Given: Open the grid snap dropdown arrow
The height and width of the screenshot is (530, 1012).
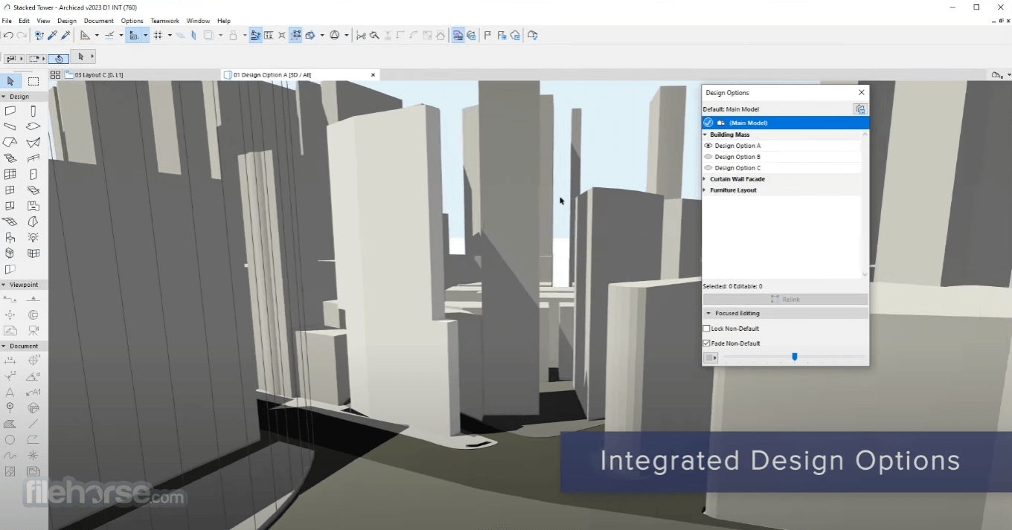Looking at the screenshot, I should 170,35.
